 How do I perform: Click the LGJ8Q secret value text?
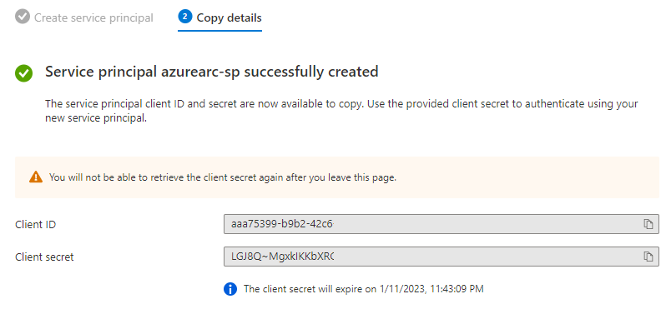click(x=282, y=257)
